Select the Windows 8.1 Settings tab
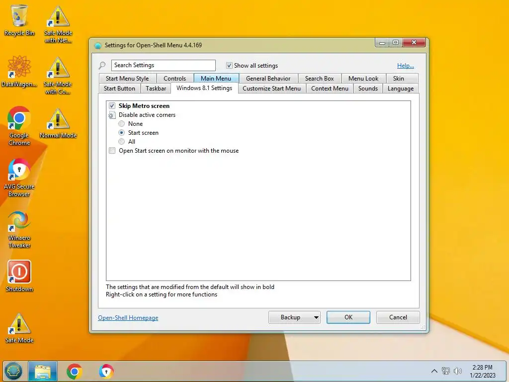This screenshot has height=382, width=509. pos(204,88)
